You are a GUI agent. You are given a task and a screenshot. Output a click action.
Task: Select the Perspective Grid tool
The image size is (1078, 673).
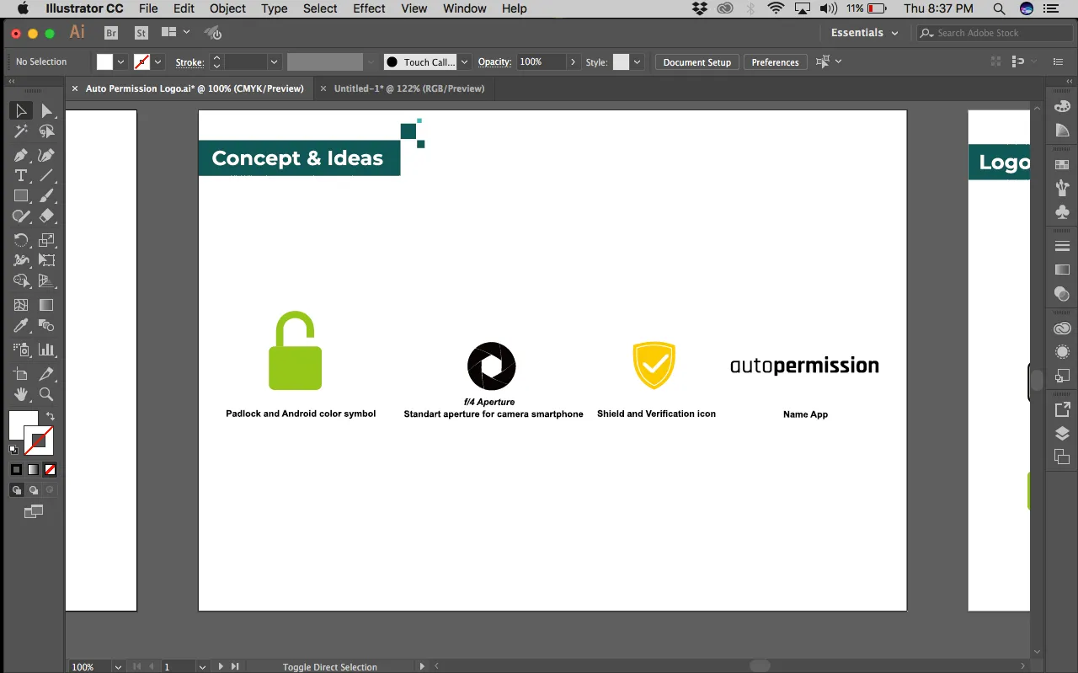[x=47, y=281]
